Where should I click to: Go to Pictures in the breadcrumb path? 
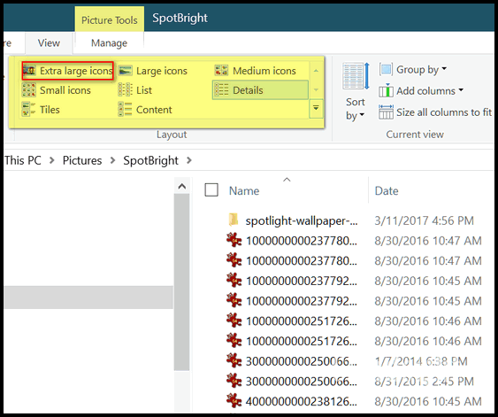pyautogui.click(x=82, y=160)
